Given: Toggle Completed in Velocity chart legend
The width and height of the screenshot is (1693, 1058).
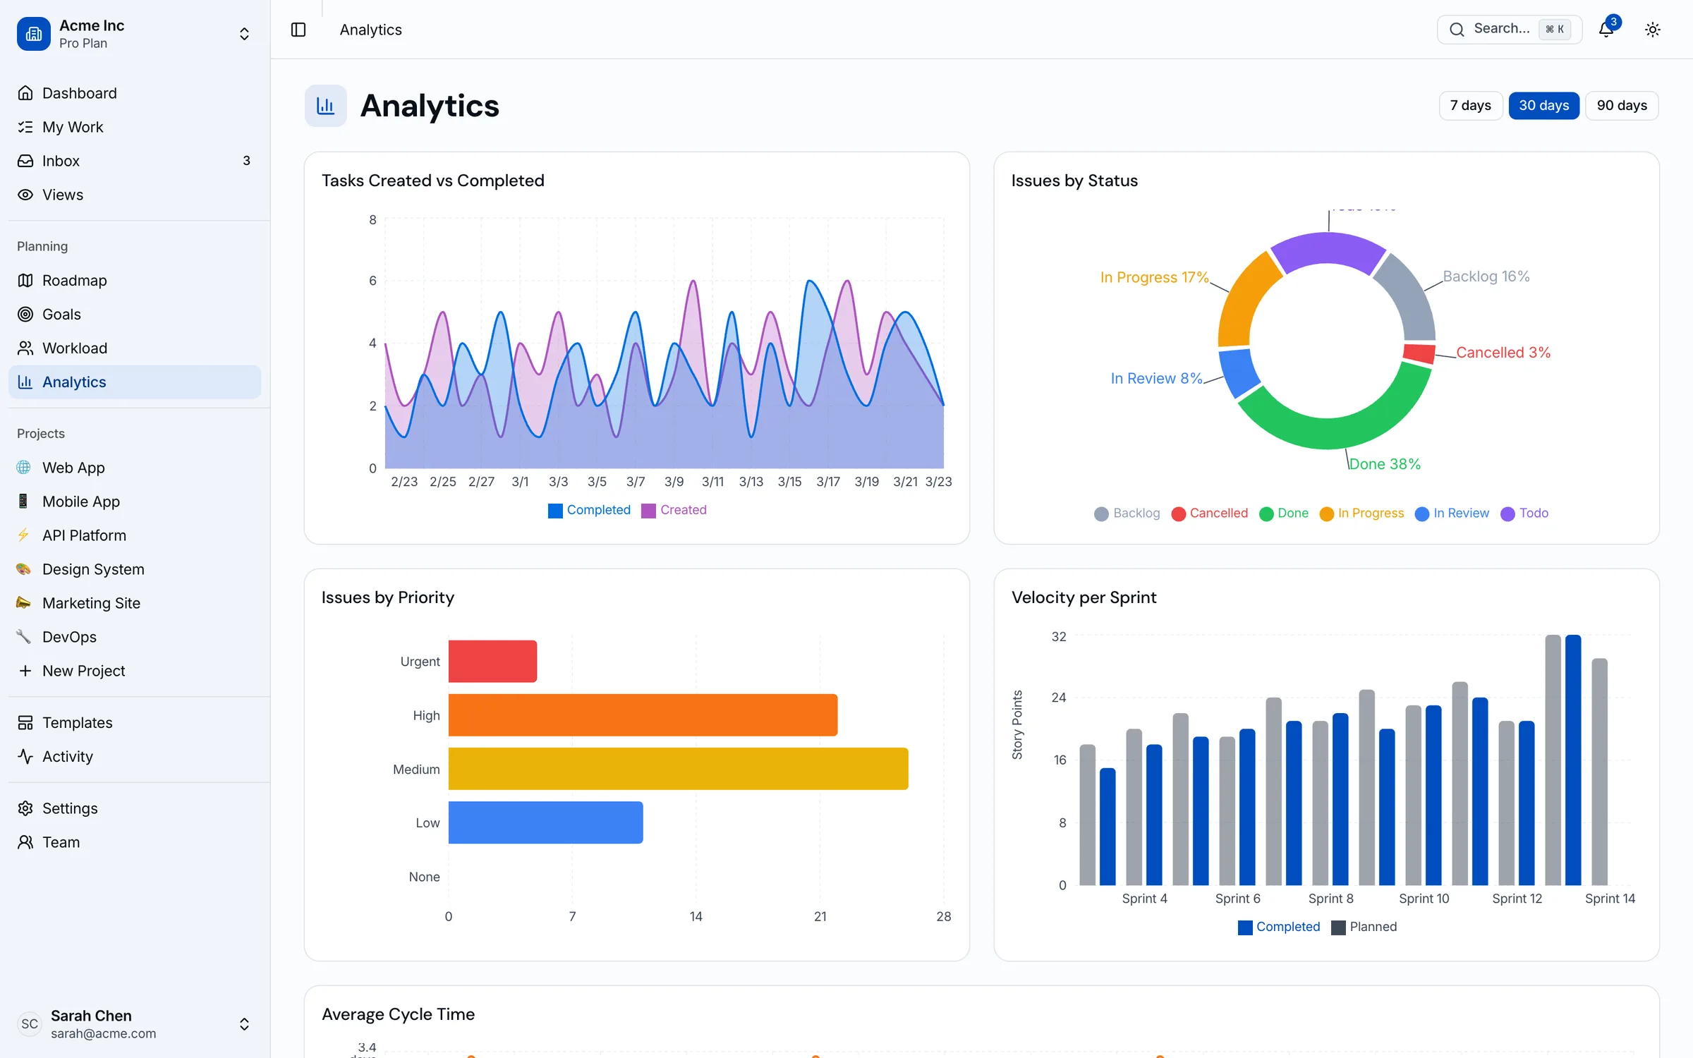Looking at the screenshot, I should click(x=1279, y=927).
